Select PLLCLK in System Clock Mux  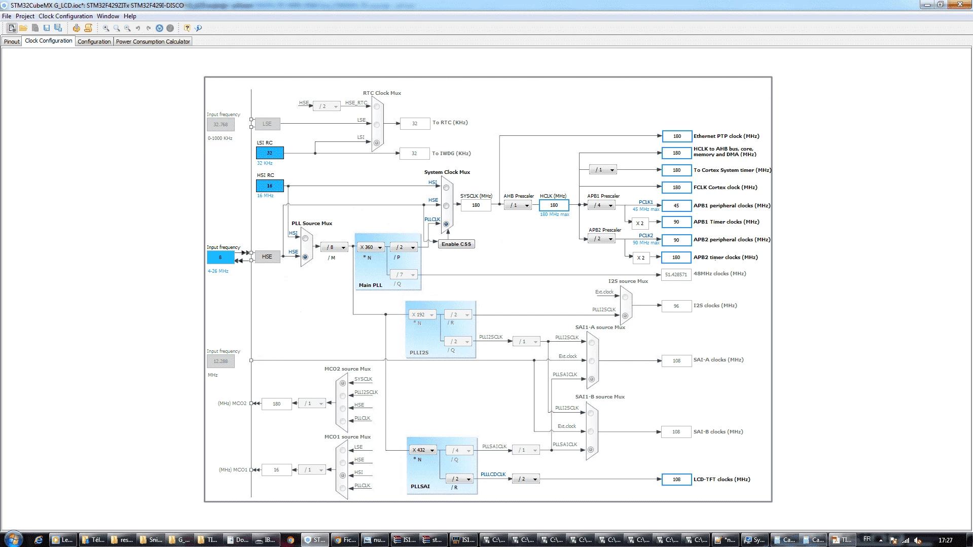446,224
